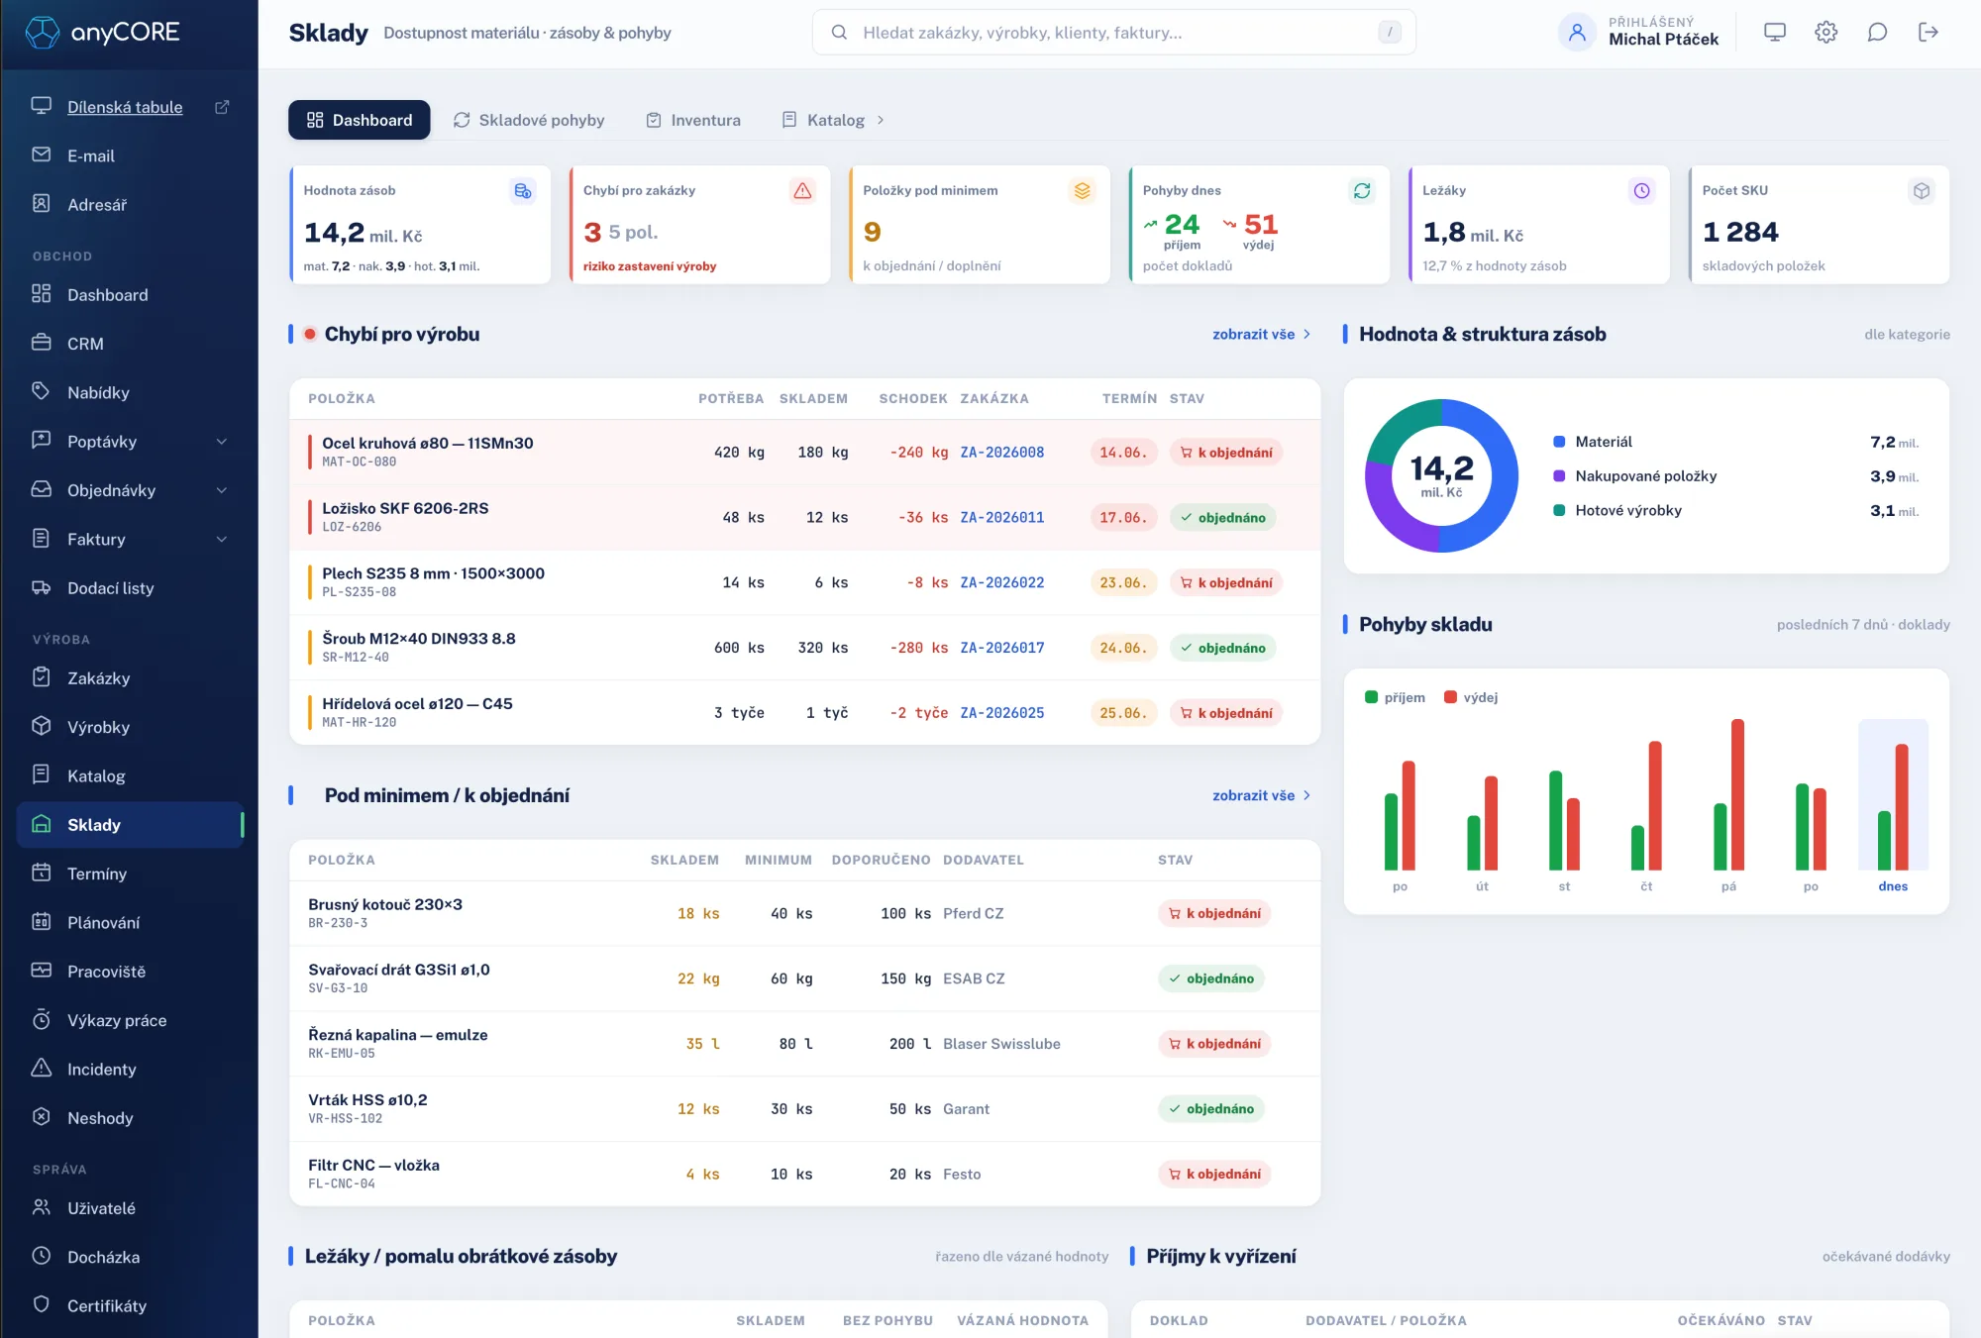This screenshot has width=1981, height=1338.
Task: Open Incidenty in the sidebar
Action: 129,1069
